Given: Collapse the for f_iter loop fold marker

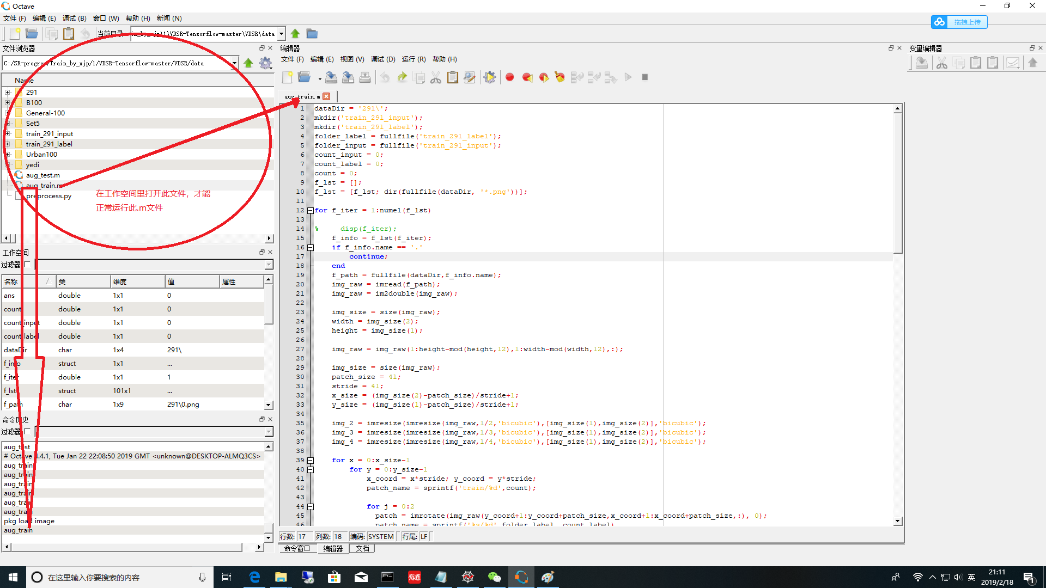Looking at the screenshot, I should pos(311,211).
